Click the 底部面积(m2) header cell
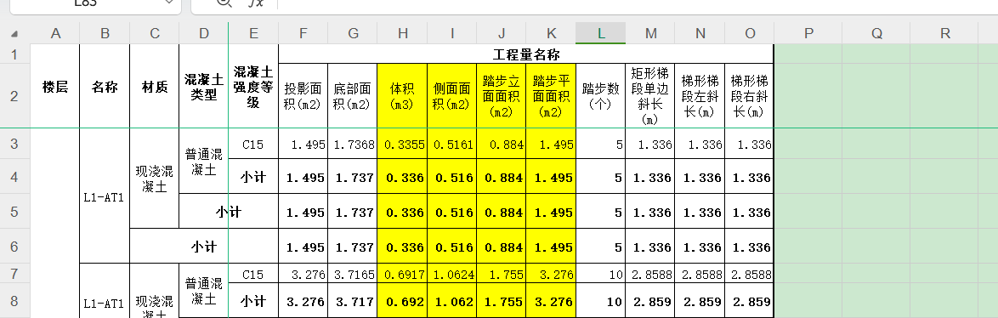The width and height of the screenshot is (998, 318). click(354, 95)
